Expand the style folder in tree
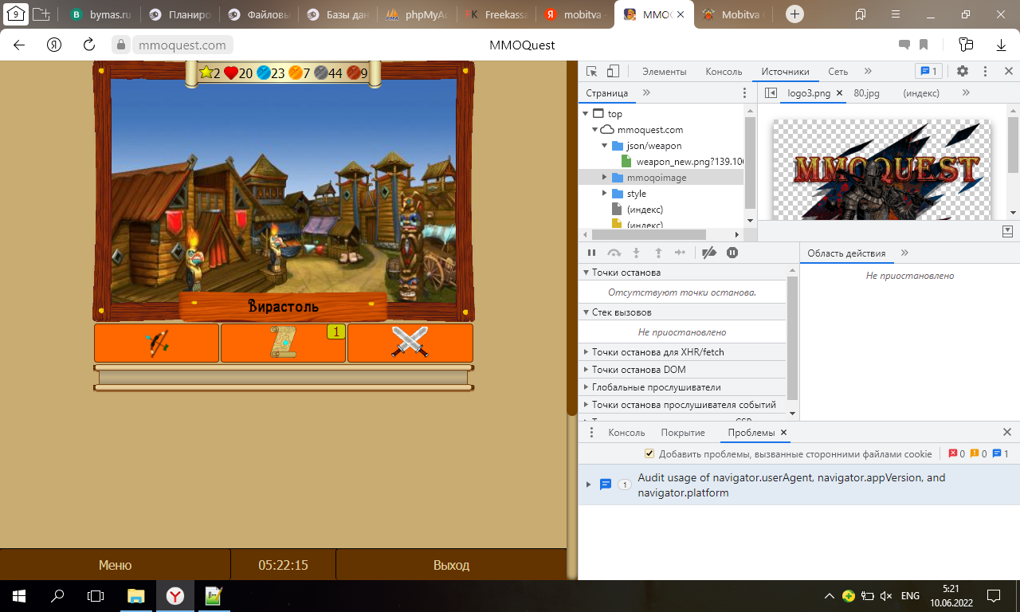 click(605, 194)
